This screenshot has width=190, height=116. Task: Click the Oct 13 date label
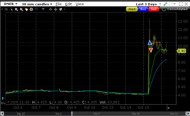[x=108, y=108]
